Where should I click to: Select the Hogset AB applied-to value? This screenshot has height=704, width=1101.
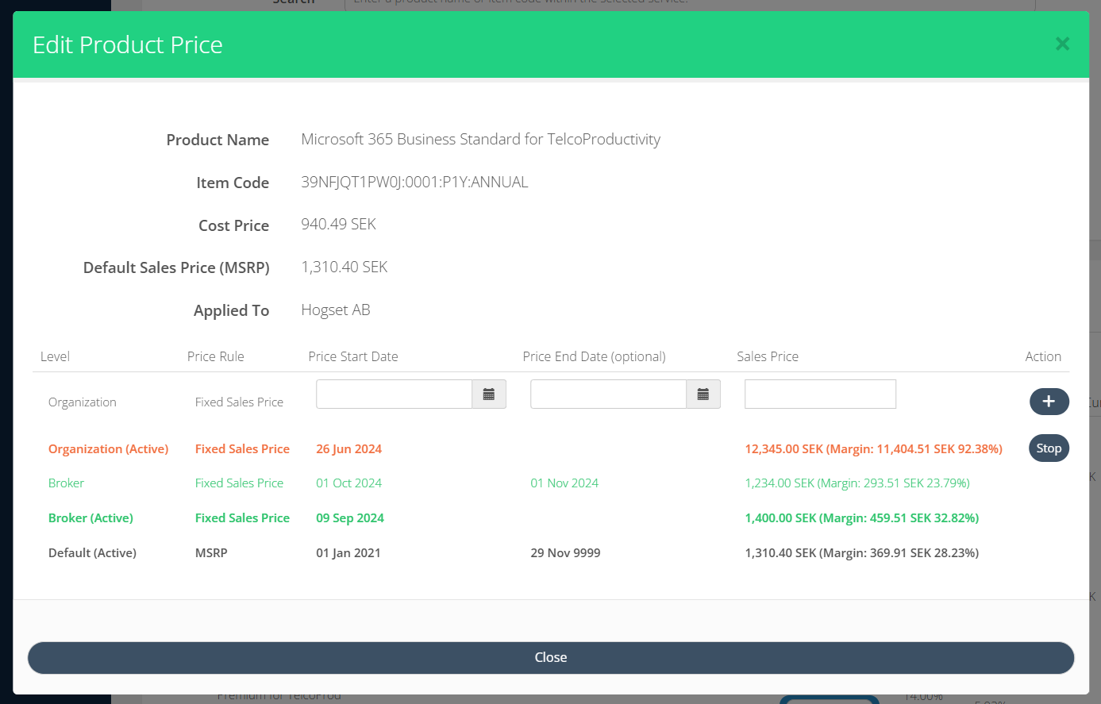335,310
